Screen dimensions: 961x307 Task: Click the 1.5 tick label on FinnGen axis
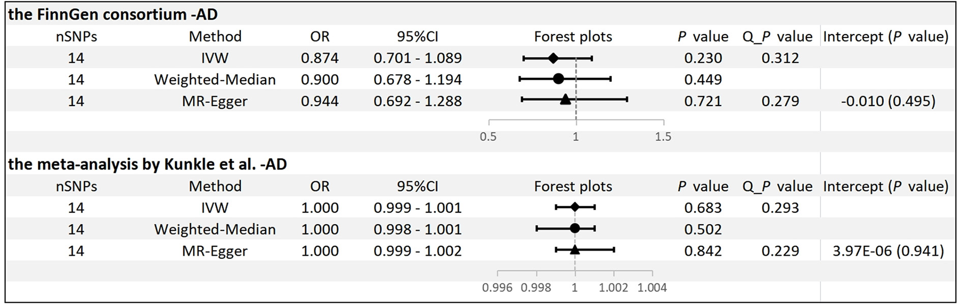663,136
